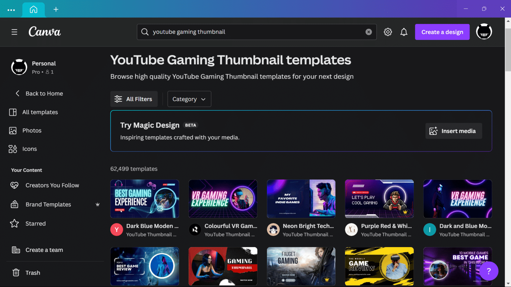Click the teal I creator avatar
The height and width of the screenshot is (287, 511).
coord(430,230)
